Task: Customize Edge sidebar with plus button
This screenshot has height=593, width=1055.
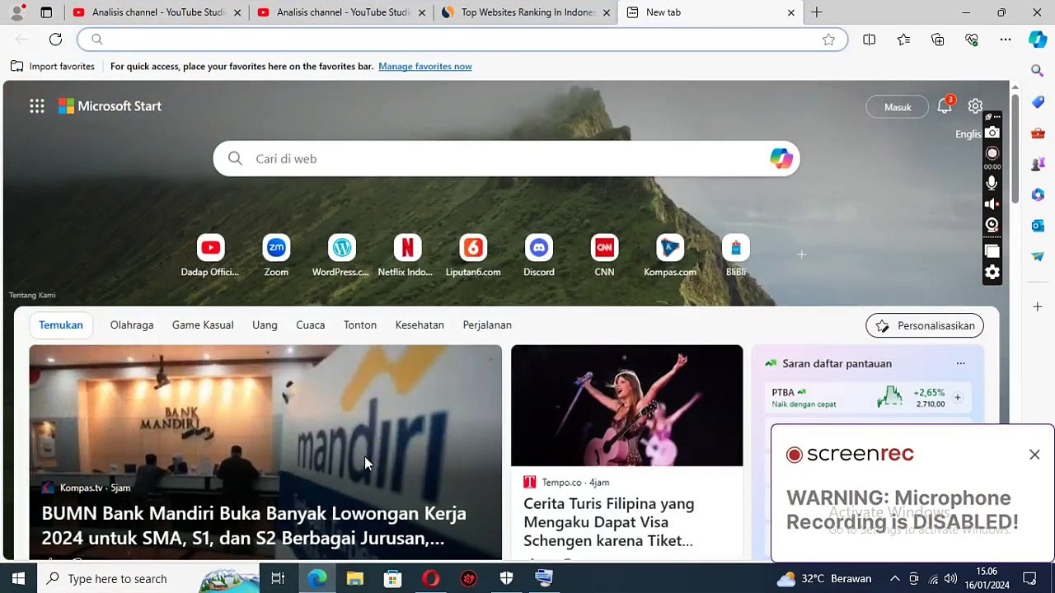Action: (x=1038, y=306)
